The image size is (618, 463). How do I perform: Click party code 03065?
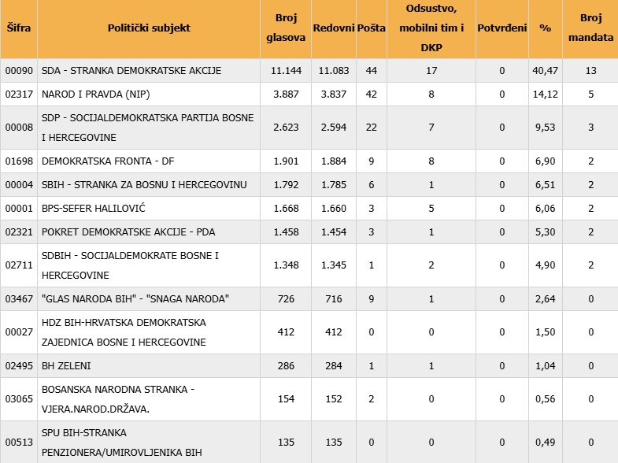tap(19, 399)
